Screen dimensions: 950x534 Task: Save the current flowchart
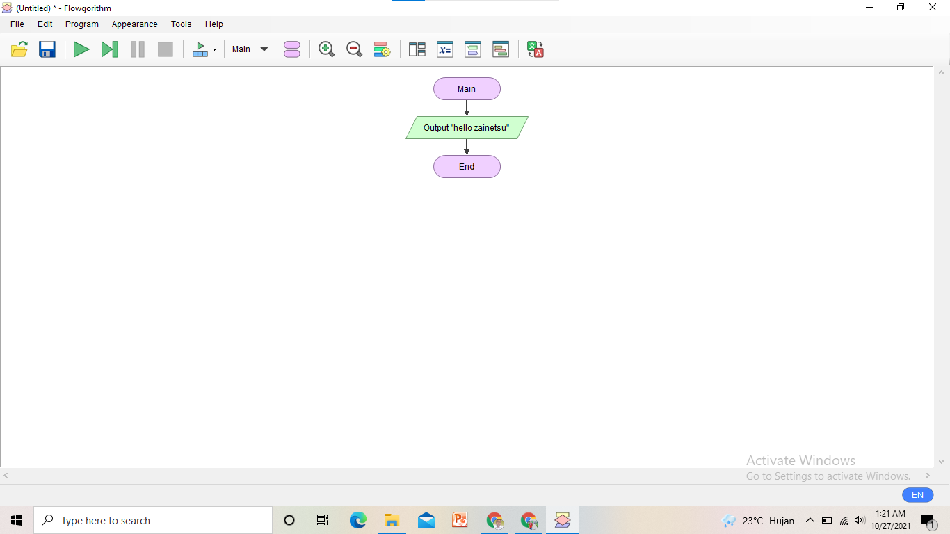(47, 49)
